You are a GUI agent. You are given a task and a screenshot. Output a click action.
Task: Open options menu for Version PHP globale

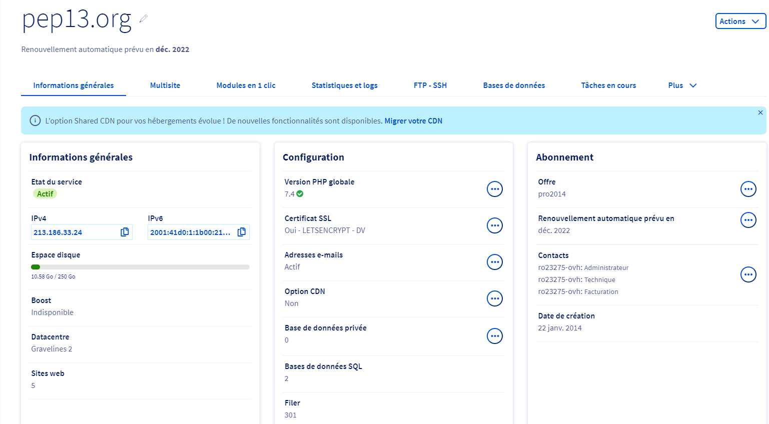[x=495, y=189]
